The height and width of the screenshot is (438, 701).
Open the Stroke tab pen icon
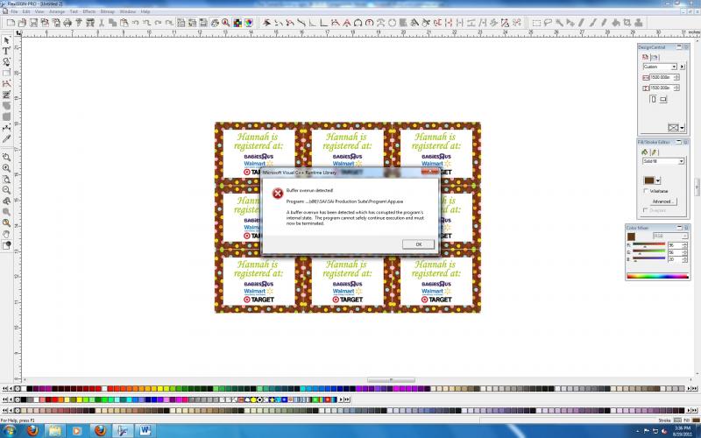point(654,152)
